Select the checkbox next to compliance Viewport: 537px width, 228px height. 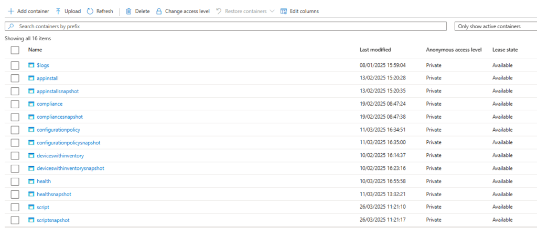click(x=15, y=104)
